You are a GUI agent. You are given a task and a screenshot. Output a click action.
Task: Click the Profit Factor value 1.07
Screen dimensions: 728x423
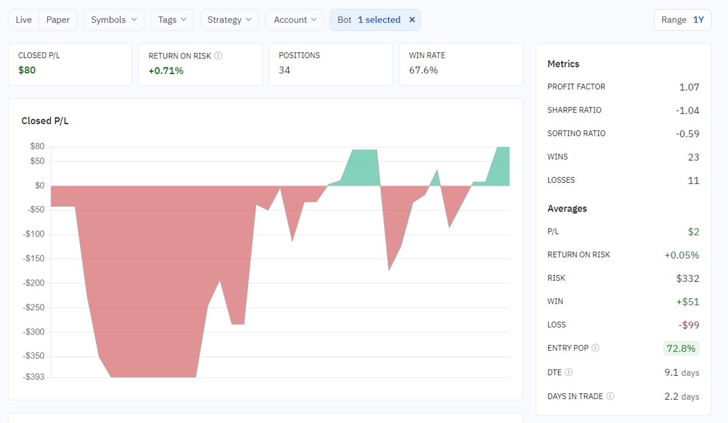click(689, 87)
